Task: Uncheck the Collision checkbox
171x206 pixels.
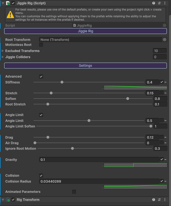Action: [41, 176]
